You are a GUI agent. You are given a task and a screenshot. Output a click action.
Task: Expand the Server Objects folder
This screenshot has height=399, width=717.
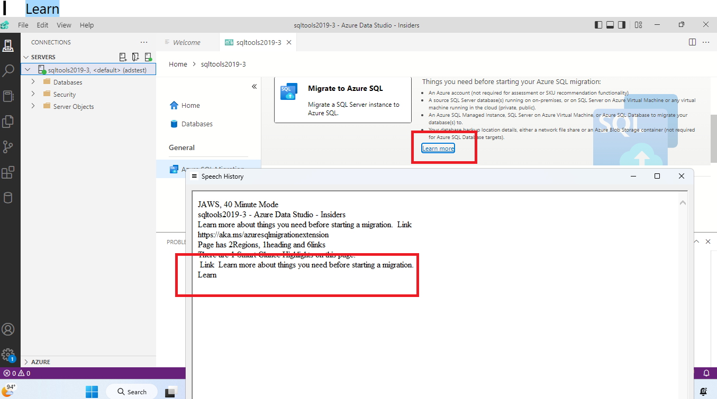click(33, 106)
